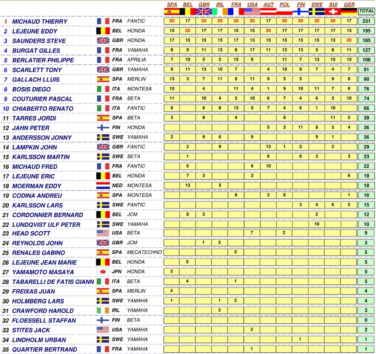This screenshot has height=354, width=376.
Task: Click the Polish flag in the header row
Action: (284, 12)
